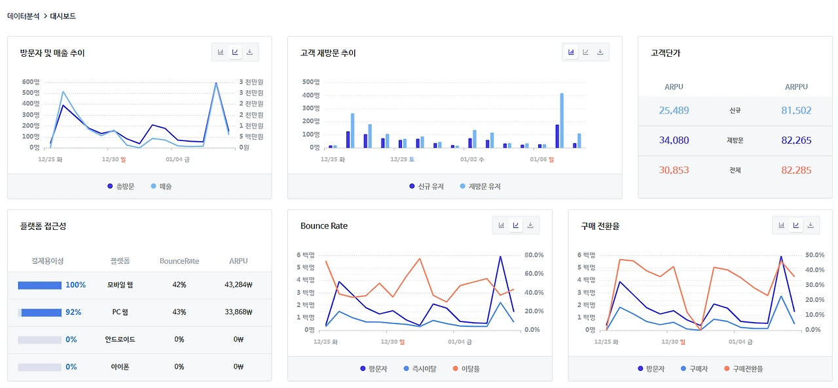
Task: Toggle the 매출 legend series
Action: [x=161, y=186]
